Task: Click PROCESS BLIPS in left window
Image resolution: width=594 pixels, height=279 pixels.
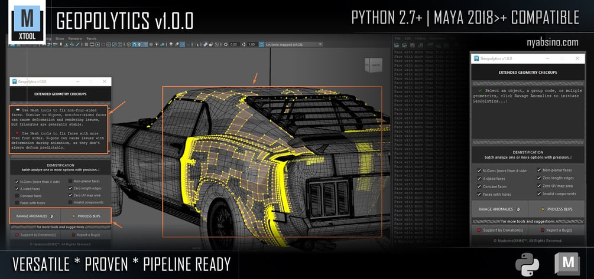Action: [86, 216]
